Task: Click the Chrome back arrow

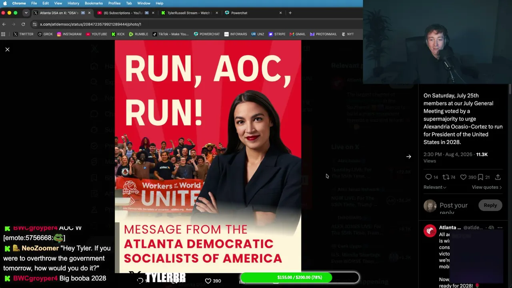Action: tap(4, 24)
